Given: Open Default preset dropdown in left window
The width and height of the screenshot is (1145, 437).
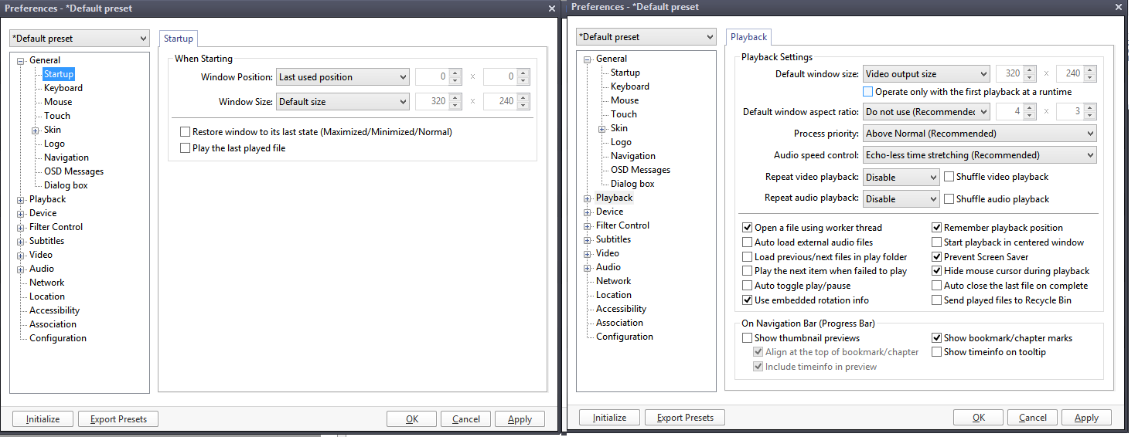Looking at the screenshot, I should 80,39.
